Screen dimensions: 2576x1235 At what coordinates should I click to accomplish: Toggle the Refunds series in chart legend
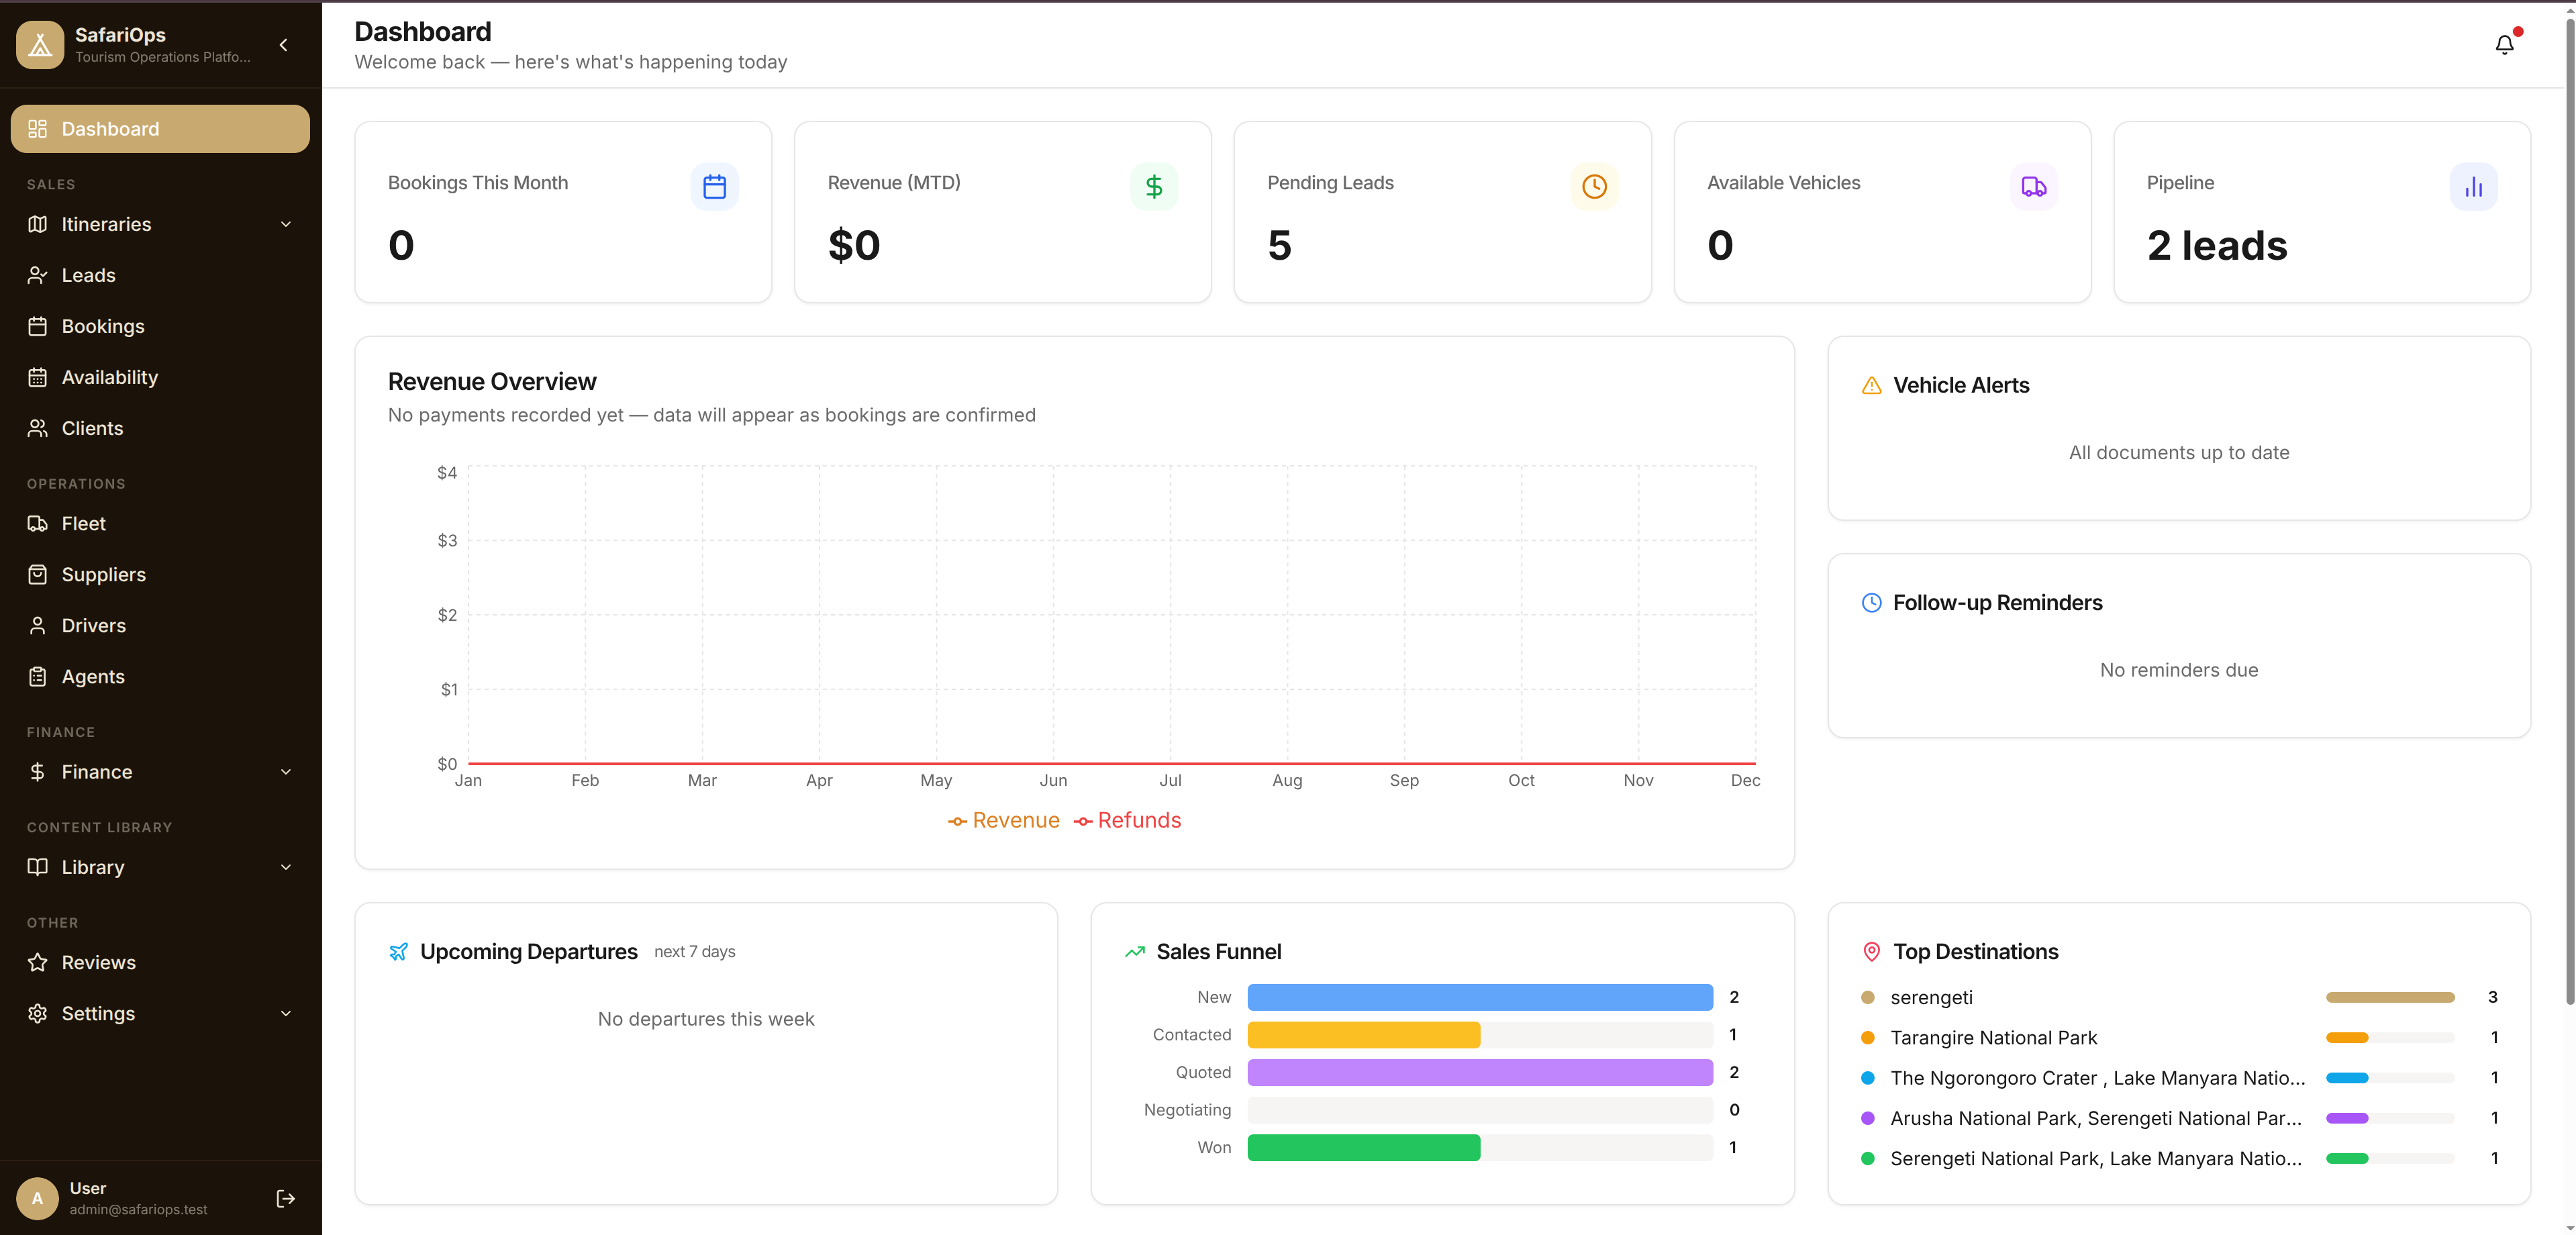pyautogui.click(x=1127, y=820)
